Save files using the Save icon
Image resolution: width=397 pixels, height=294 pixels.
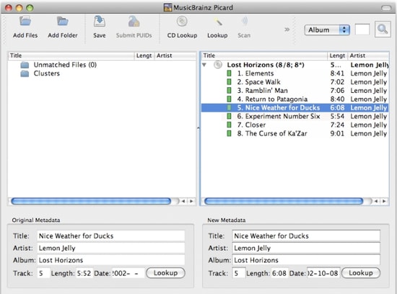(100, 21)
